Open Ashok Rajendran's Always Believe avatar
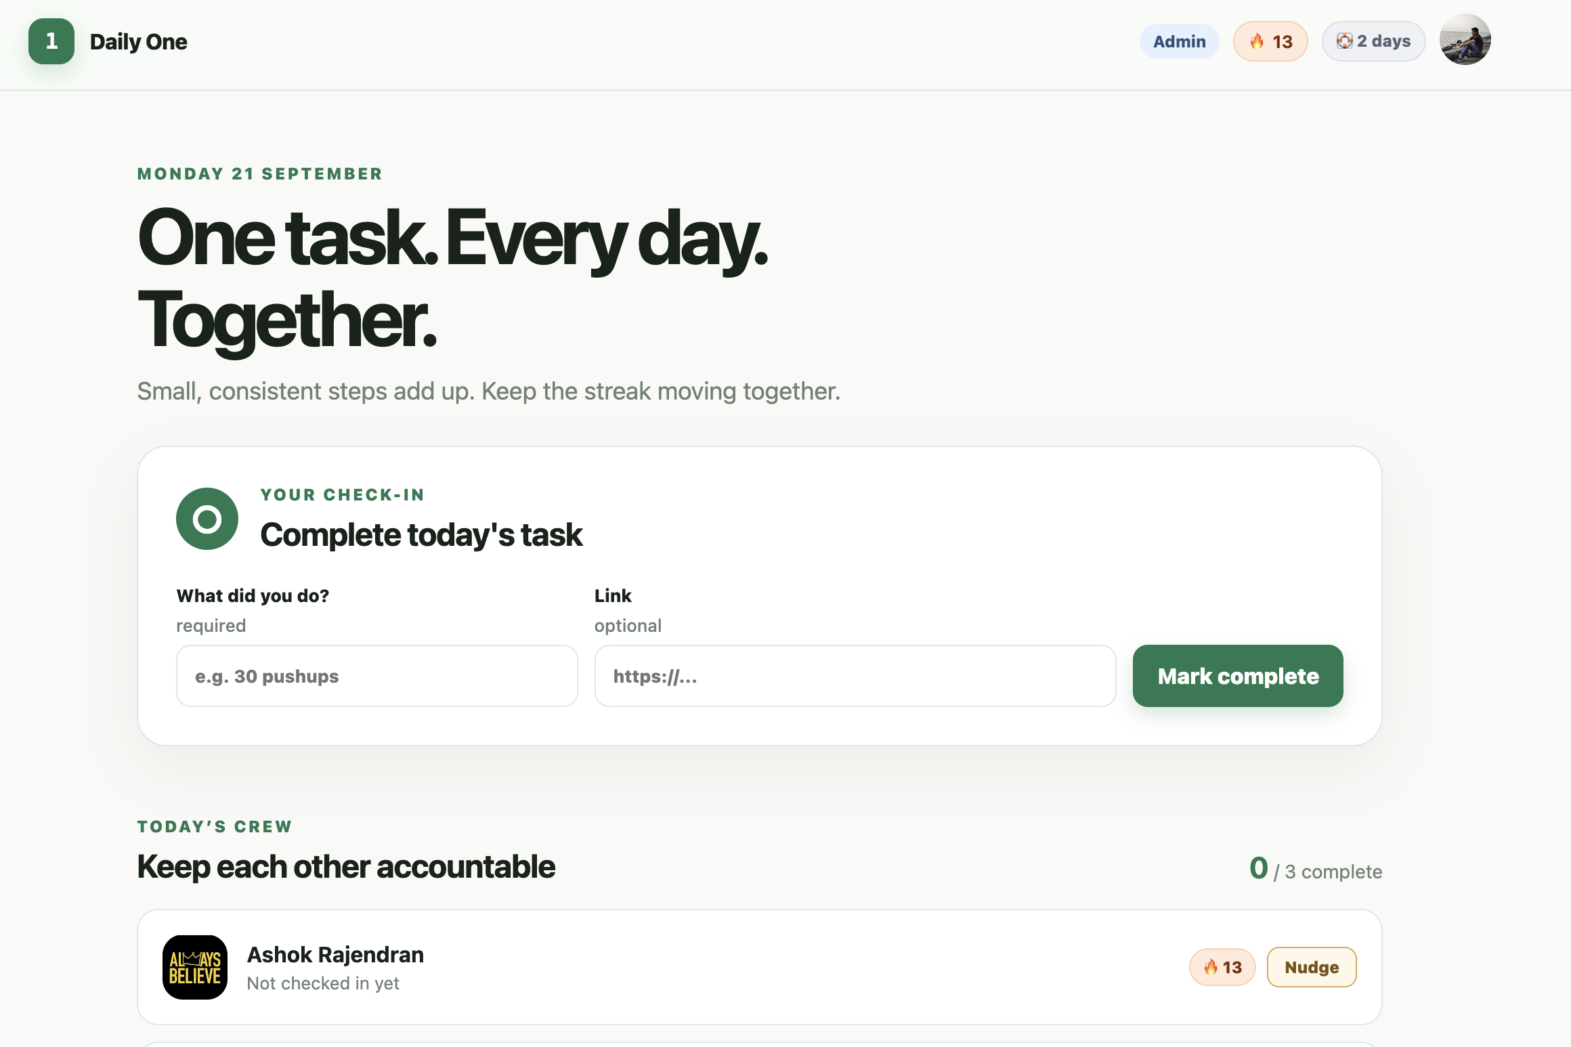The image size is (1571, 1047). [195, 967]
